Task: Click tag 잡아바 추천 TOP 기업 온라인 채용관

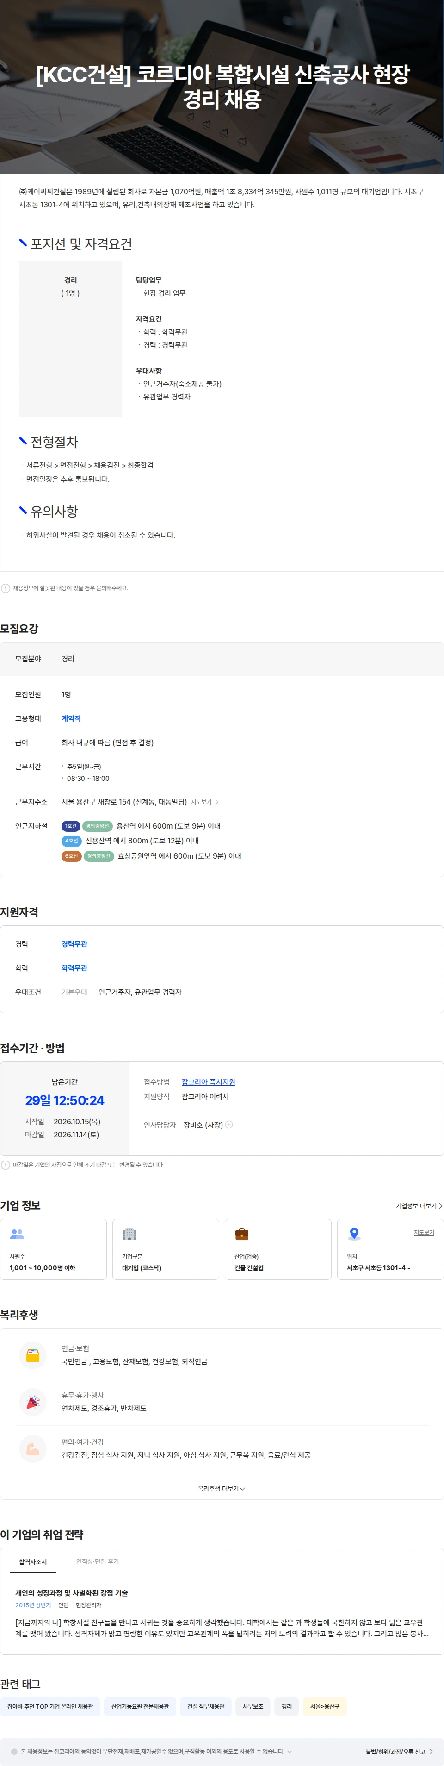Action: tap(50, 1706)
